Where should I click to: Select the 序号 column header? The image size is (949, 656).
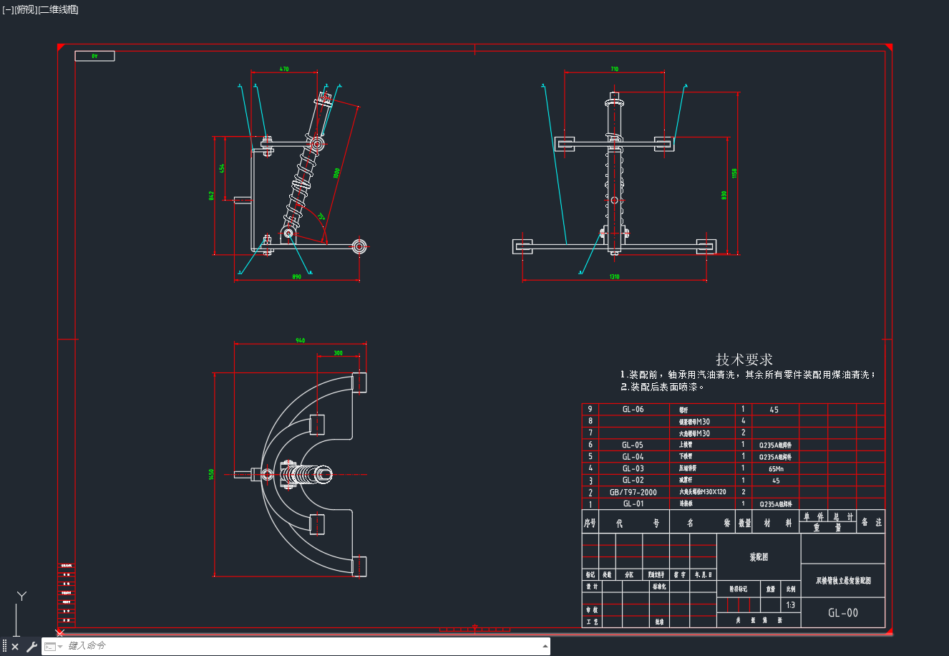[590, 523]
